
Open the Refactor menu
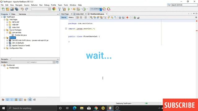(34, 5)
